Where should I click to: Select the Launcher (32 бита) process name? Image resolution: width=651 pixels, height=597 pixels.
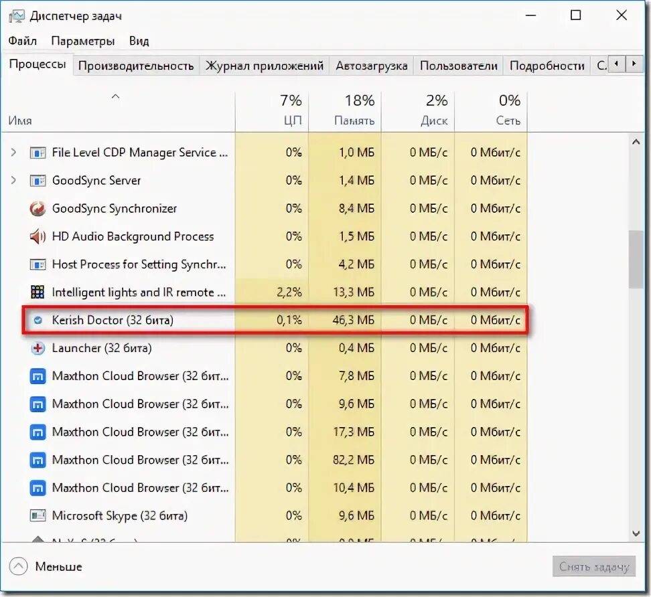[102, 348]
